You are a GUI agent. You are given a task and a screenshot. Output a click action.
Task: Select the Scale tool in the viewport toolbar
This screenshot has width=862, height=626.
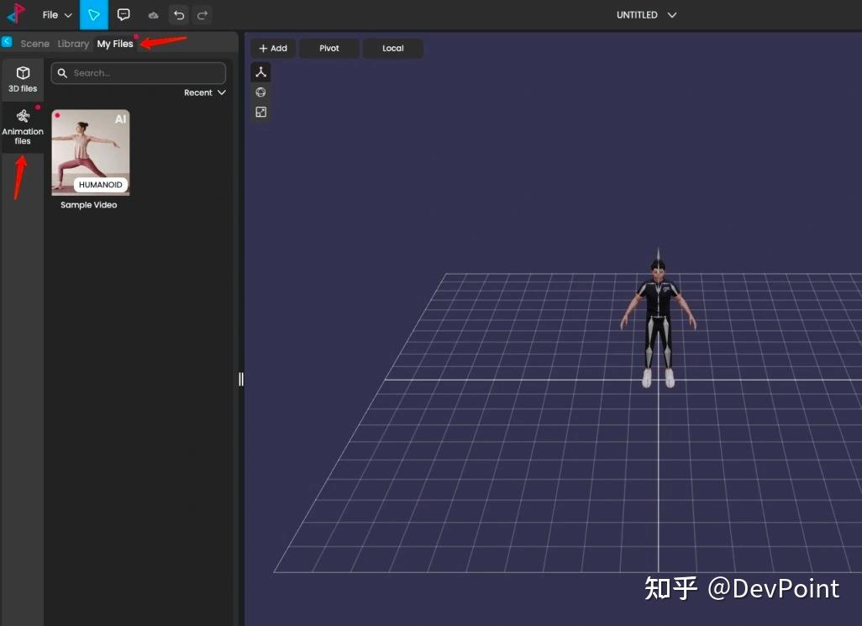pos(260,112)
